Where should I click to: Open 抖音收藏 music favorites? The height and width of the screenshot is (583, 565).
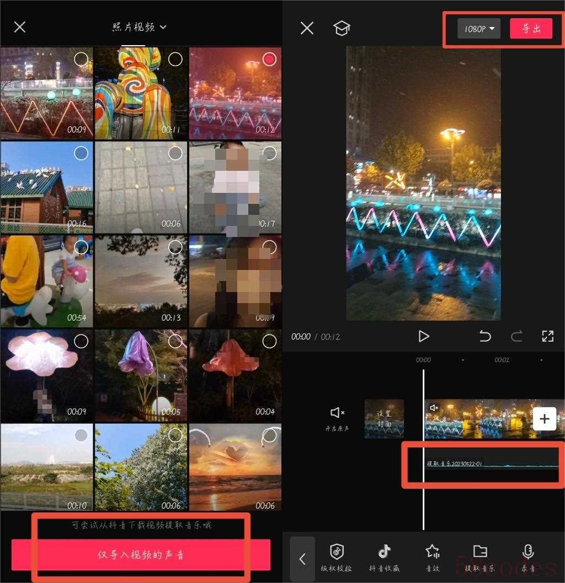[x=384, y=557]
